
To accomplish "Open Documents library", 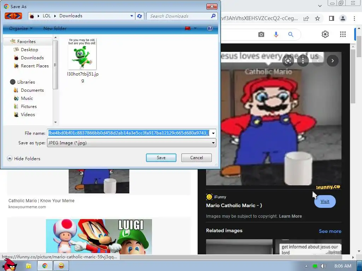I will tap(32, 90).
